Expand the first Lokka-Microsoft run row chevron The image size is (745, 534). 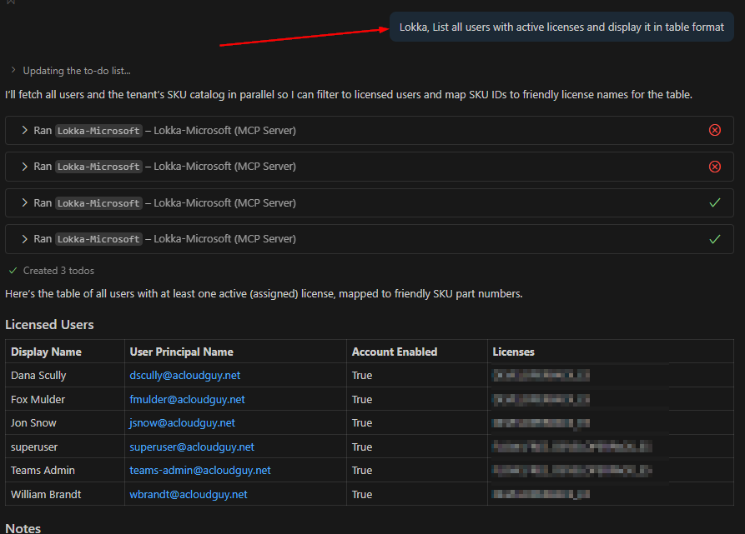25,131
